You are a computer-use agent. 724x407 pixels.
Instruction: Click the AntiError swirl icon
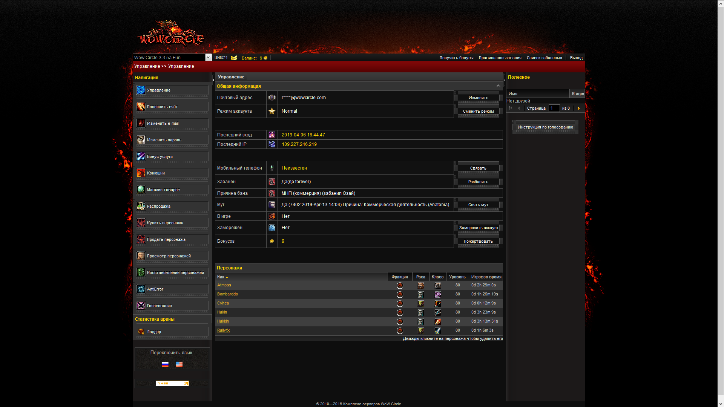point(141,289)
